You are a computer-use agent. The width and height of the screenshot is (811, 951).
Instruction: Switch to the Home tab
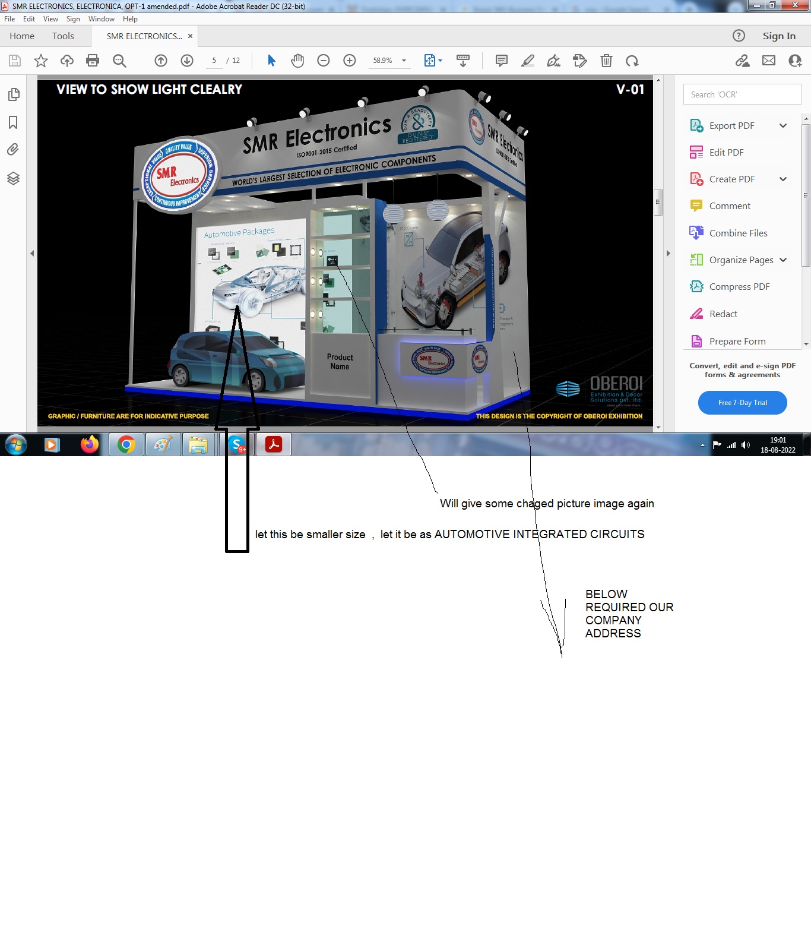point(22,36)
